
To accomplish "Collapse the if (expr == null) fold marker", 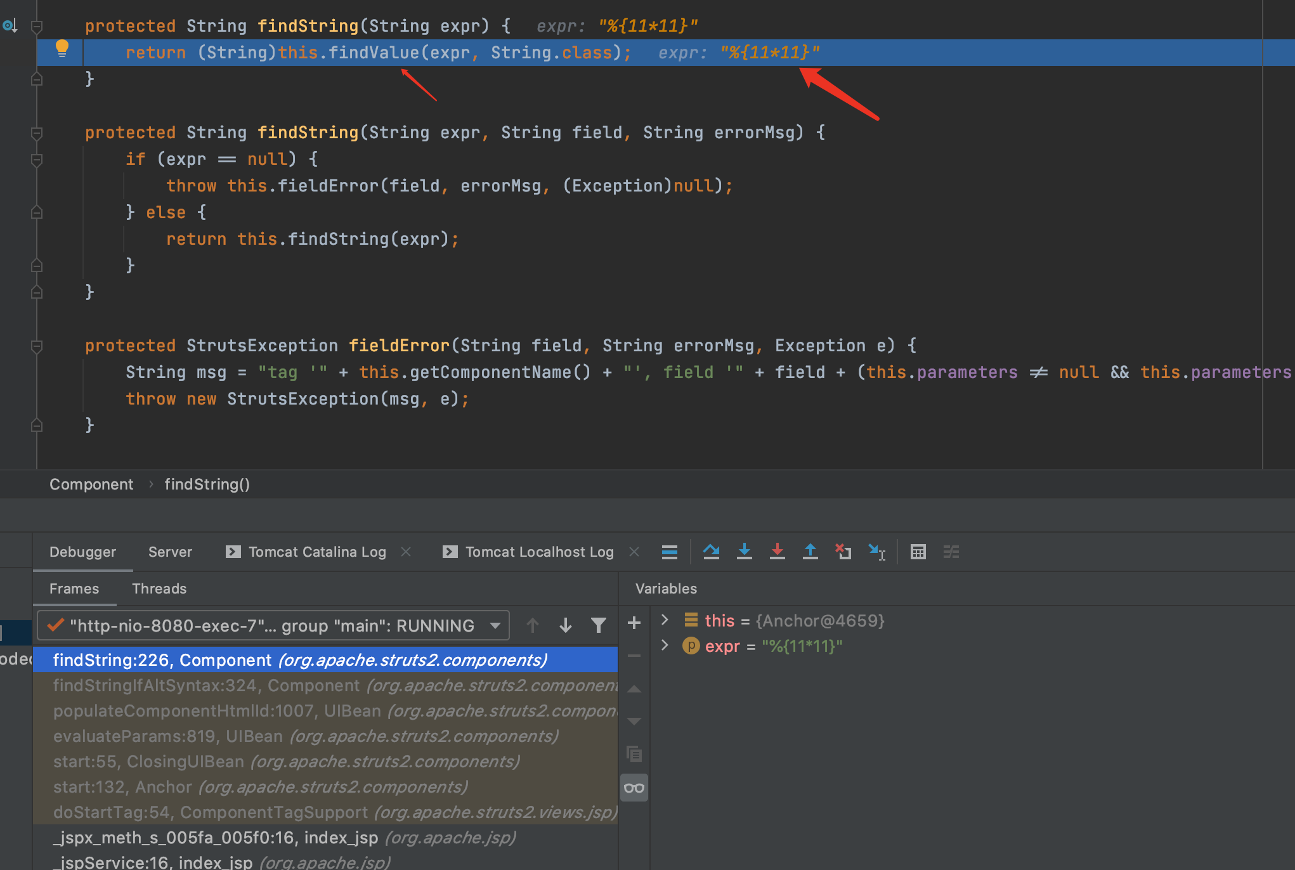I will click(37, 160).
